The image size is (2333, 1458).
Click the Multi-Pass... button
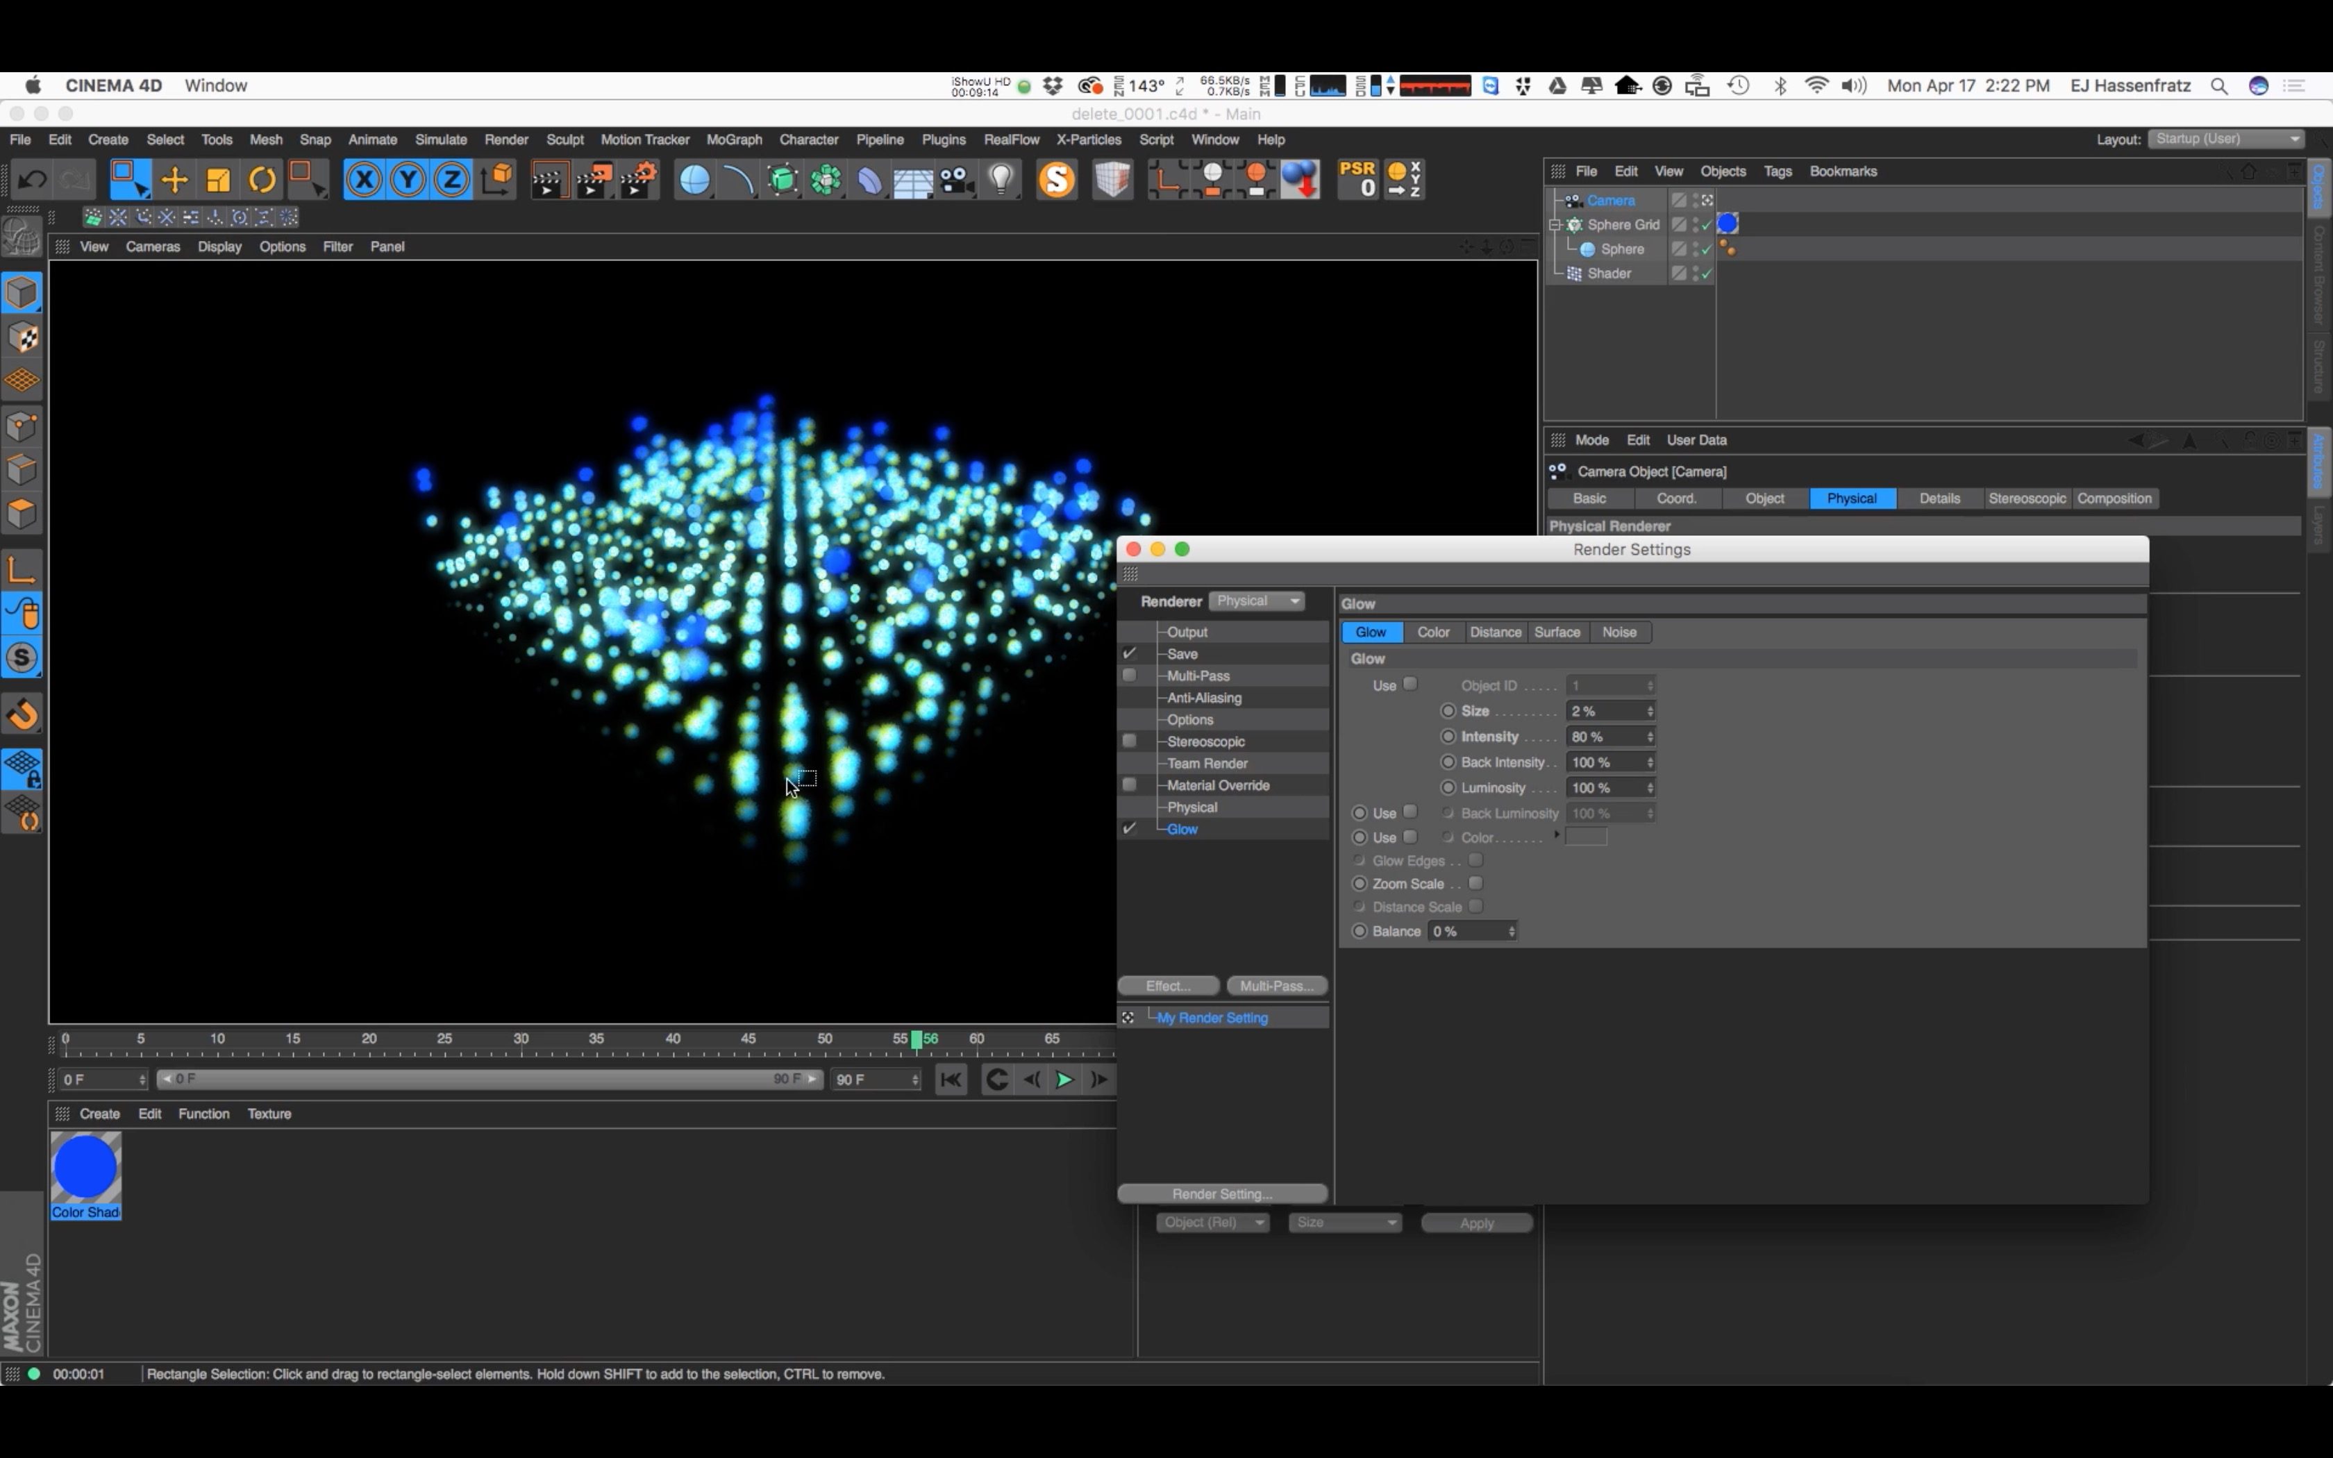pyautogui.click(x=1276, y=987)
